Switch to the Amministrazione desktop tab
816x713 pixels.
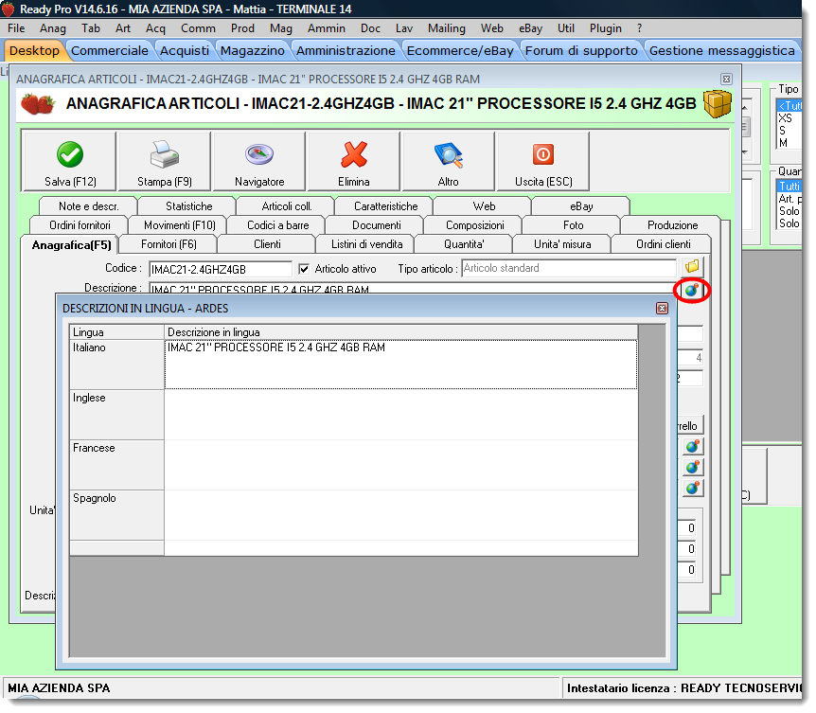[x=346, y=50]
